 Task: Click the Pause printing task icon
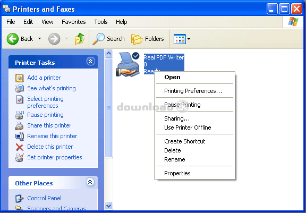[x=20, y=115]
